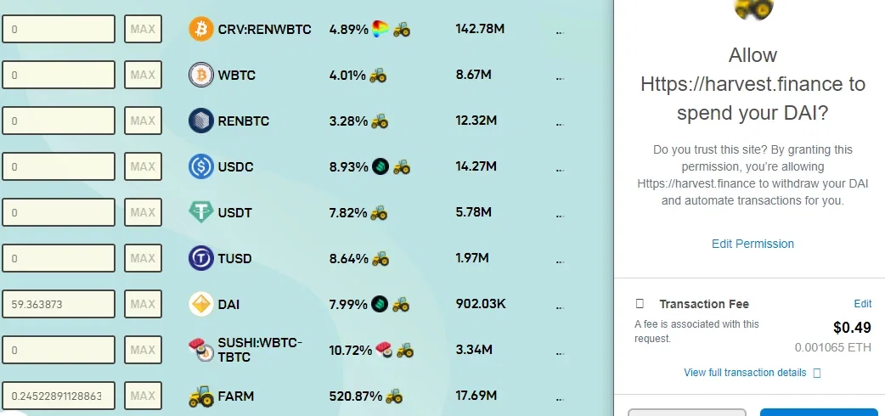Screen dimensions: 885x416
Task: Click MAX button for the FARM row
Action: [x=143, y=396]
